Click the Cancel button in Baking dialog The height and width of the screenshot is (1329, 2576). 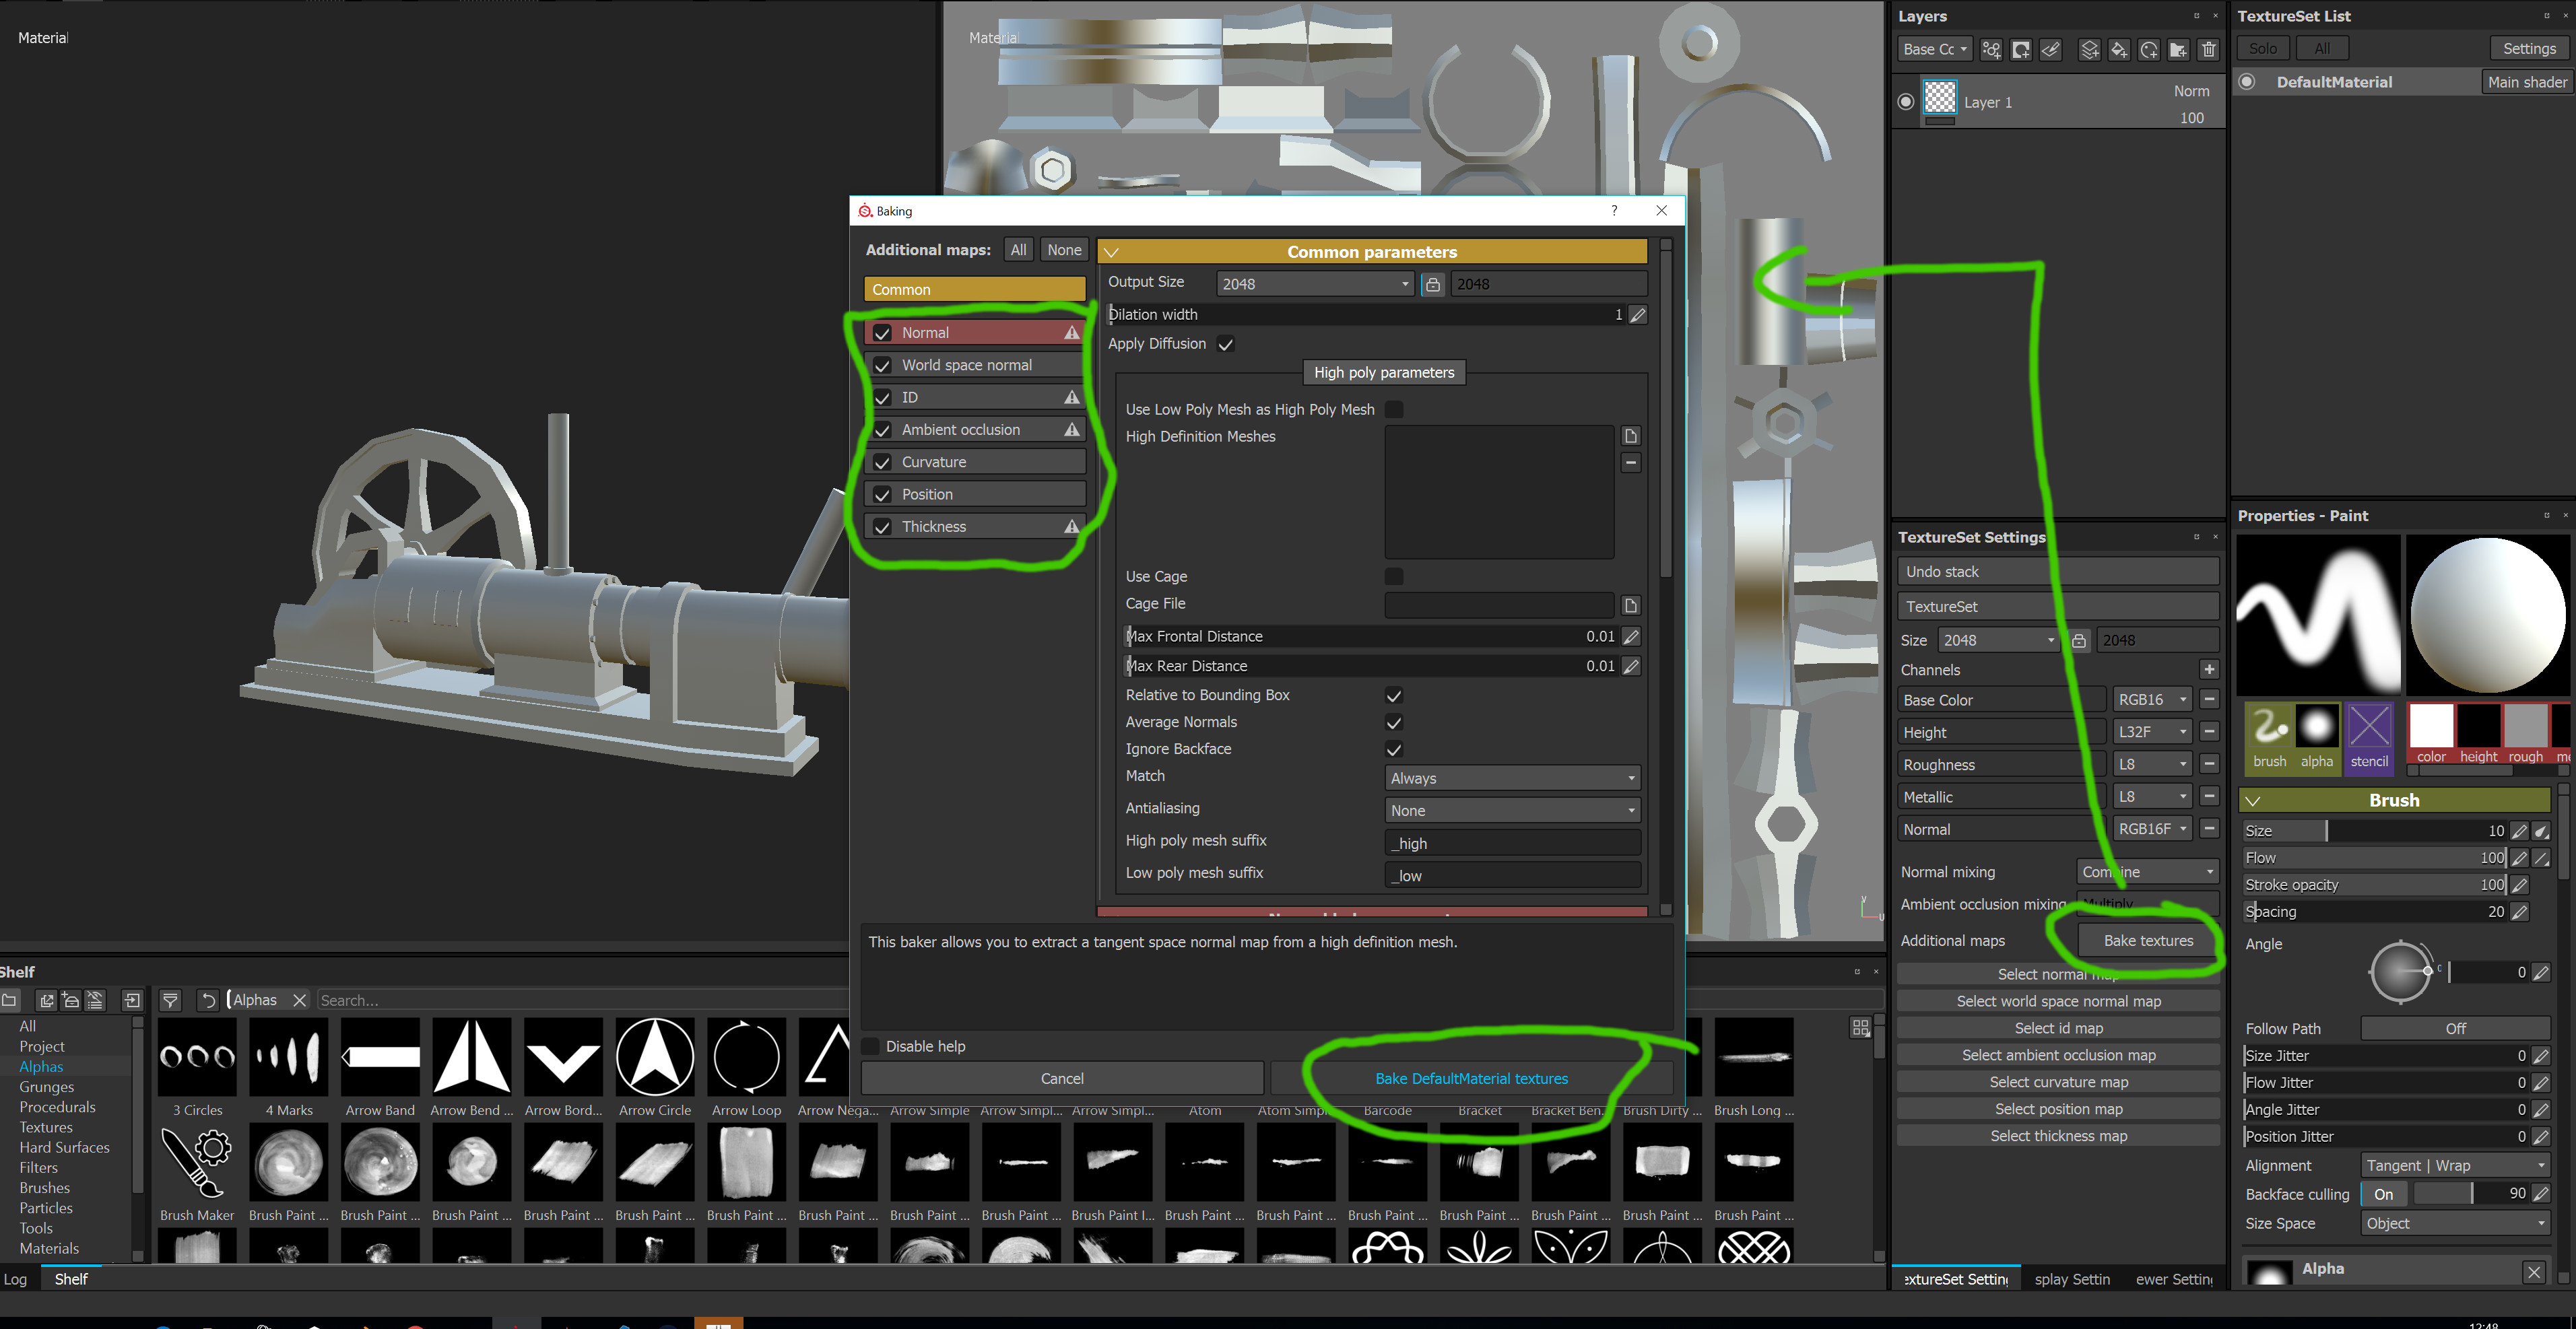pos(1061,1078)
